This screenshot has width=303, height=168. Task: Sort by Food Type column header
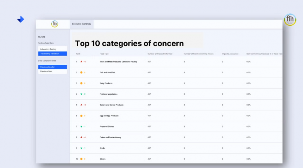[104, 54]
